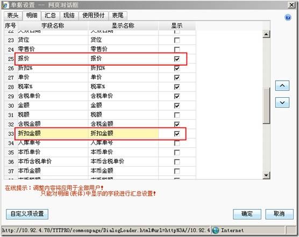This screenshot has height=237, width=299.
Task: Click row number 33 in the 序号 column
Action: coord(11,134)
